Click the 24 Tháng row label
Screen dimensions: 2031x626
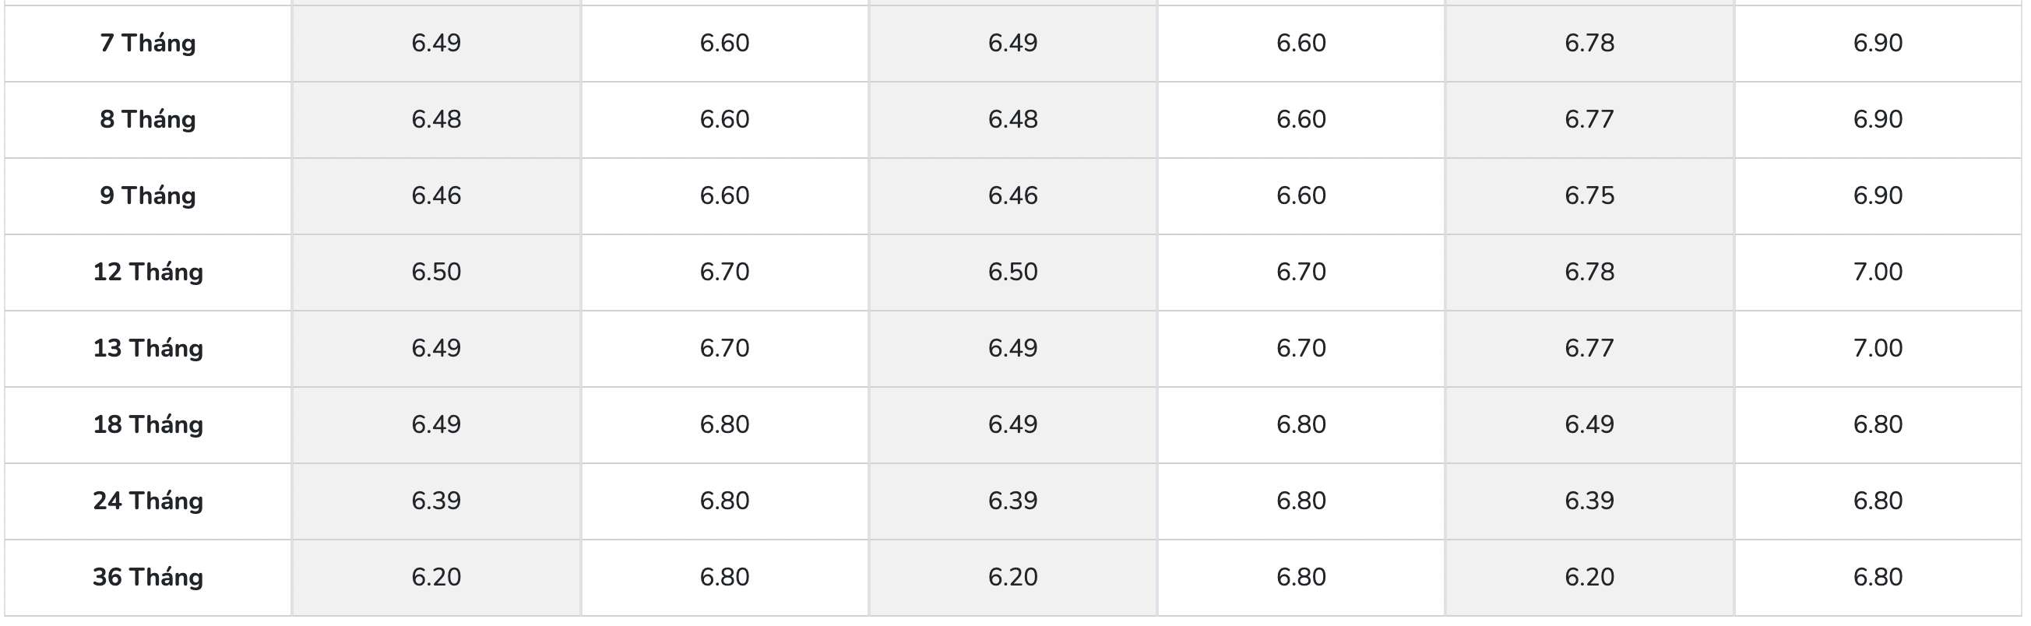pyautogui.click(x=147, y=501)
